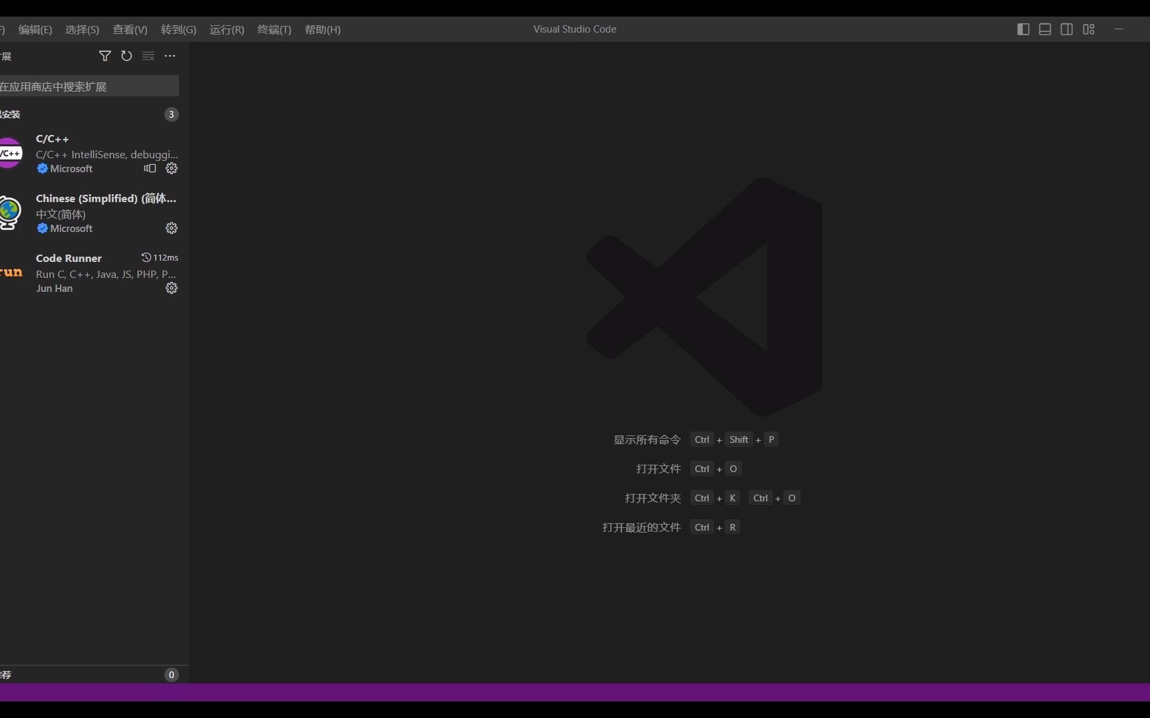Minimize the Visual Studio Code window
Image resolution: width=1150 pixels, height=718 pixels.
1119,29
